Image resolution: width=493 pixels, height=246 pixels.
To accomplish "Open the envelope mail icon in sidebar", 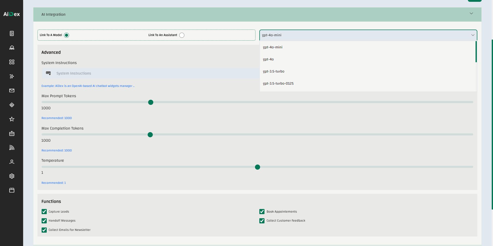I will [x=12, y=90].
